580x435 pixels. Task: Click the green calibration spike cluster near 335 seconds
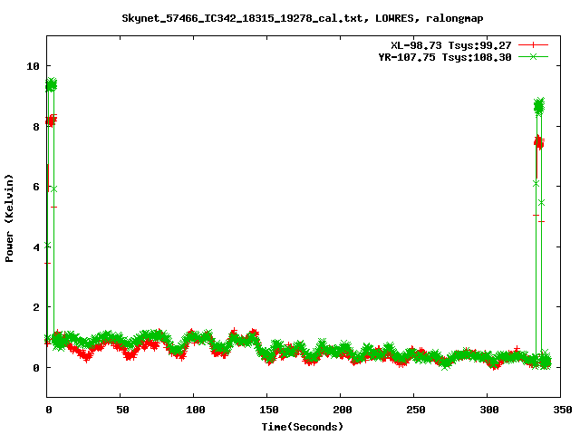[x=539, y=107]
